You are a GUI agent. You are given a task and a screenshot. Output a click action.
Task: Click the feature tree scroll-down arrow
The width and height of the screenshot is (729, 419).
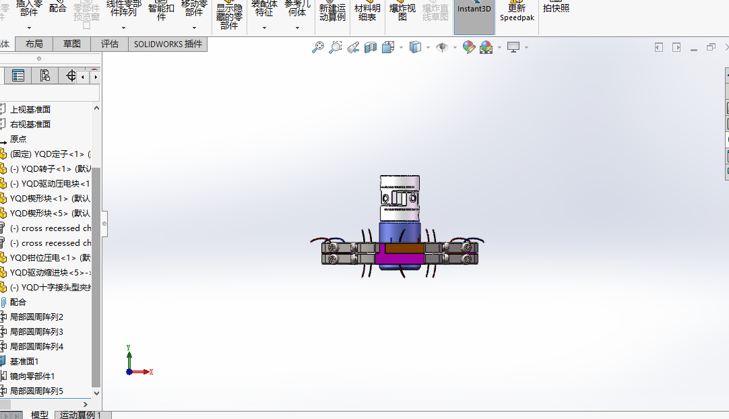pyautogui.click(x=97, y=393)
